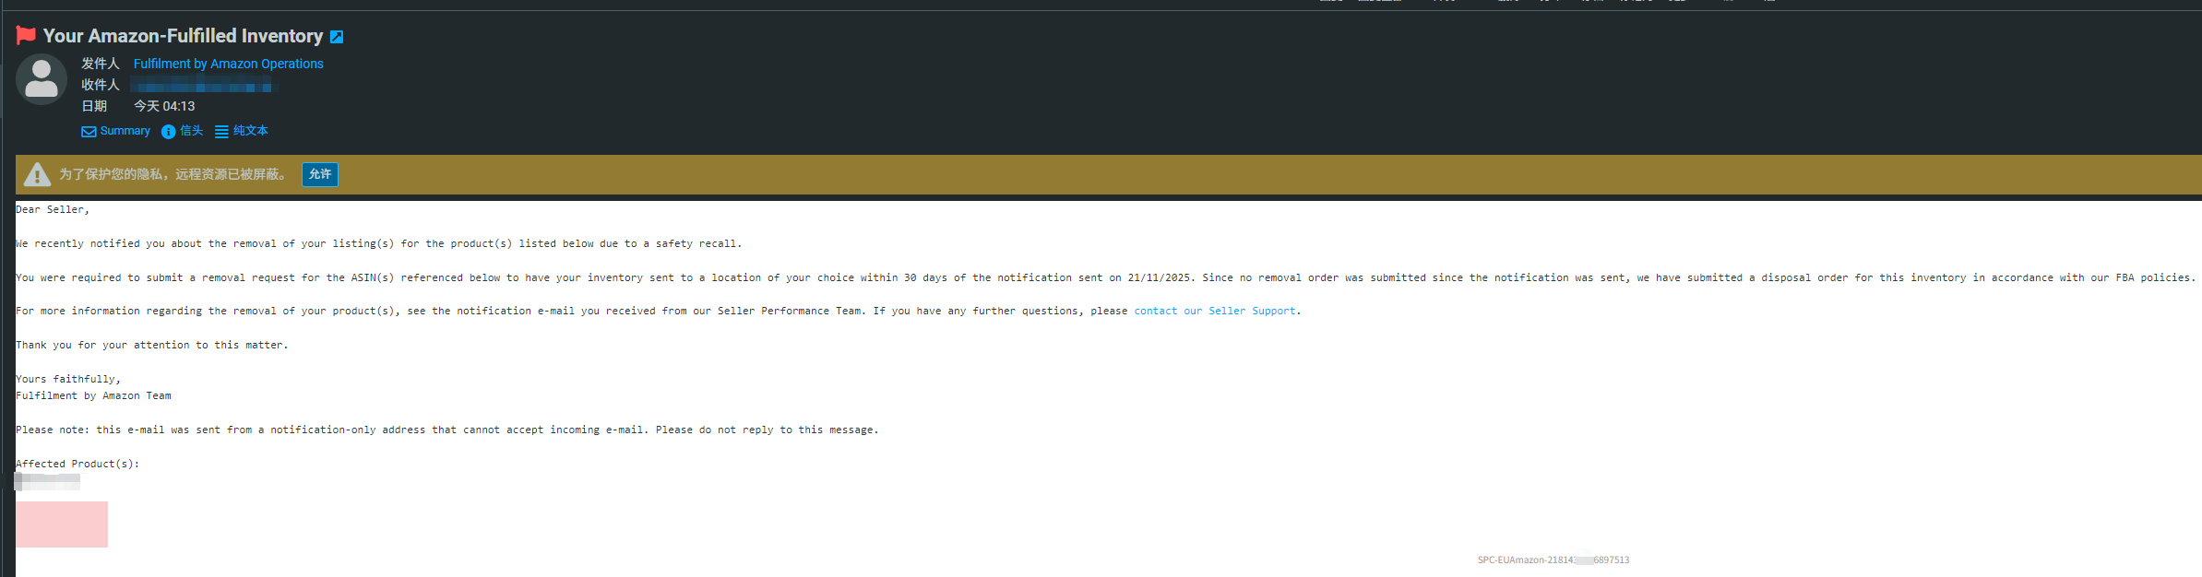Click the sender avatar silhouette

[42, 79]
